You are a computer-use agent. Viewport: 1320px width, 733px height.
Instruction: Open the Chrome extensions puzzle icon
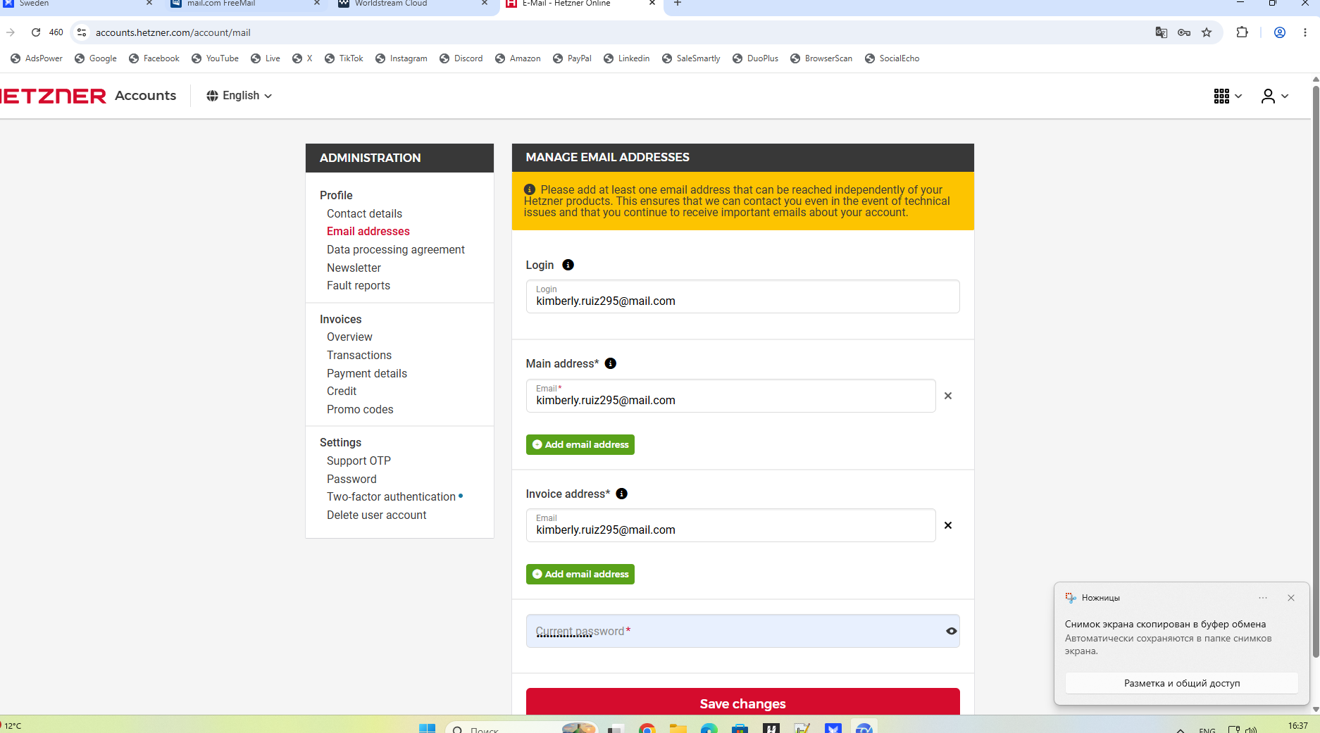[1242, 32]
